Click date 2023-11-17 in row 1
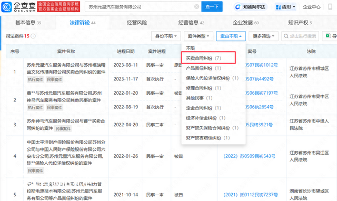This screenshot has width=337, height=201. (126, 79)
